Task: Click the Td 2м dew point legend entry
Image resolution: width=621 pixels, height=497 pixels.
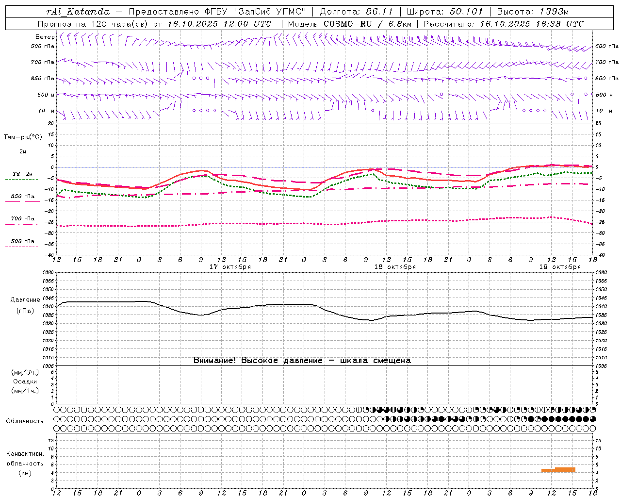Action: tap(23, 174)
